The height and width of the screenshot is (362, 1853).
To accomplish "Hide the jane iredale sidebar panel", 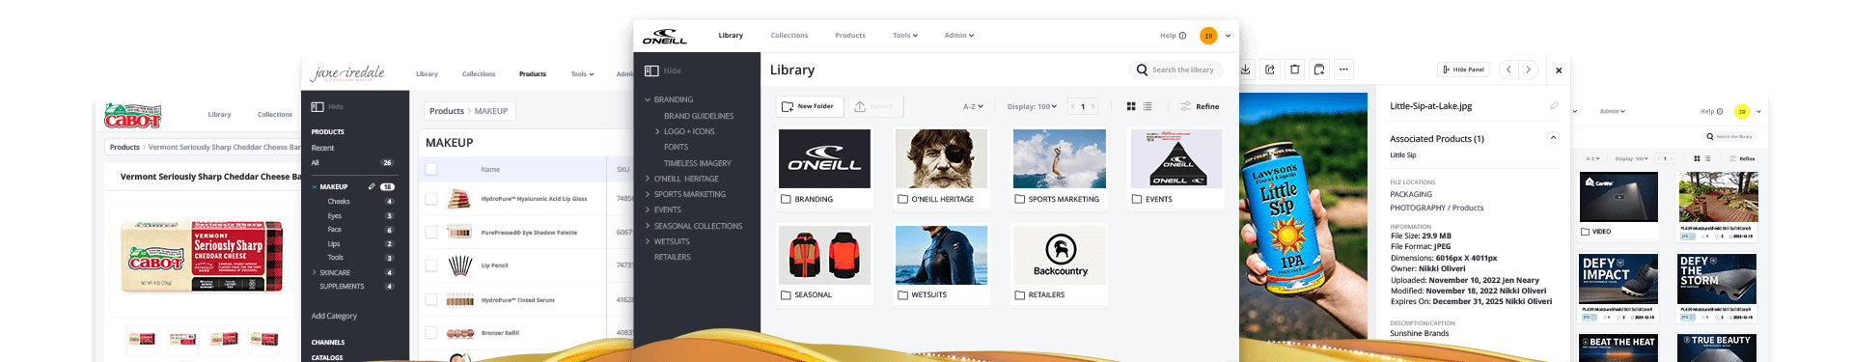I will (327, 106).
